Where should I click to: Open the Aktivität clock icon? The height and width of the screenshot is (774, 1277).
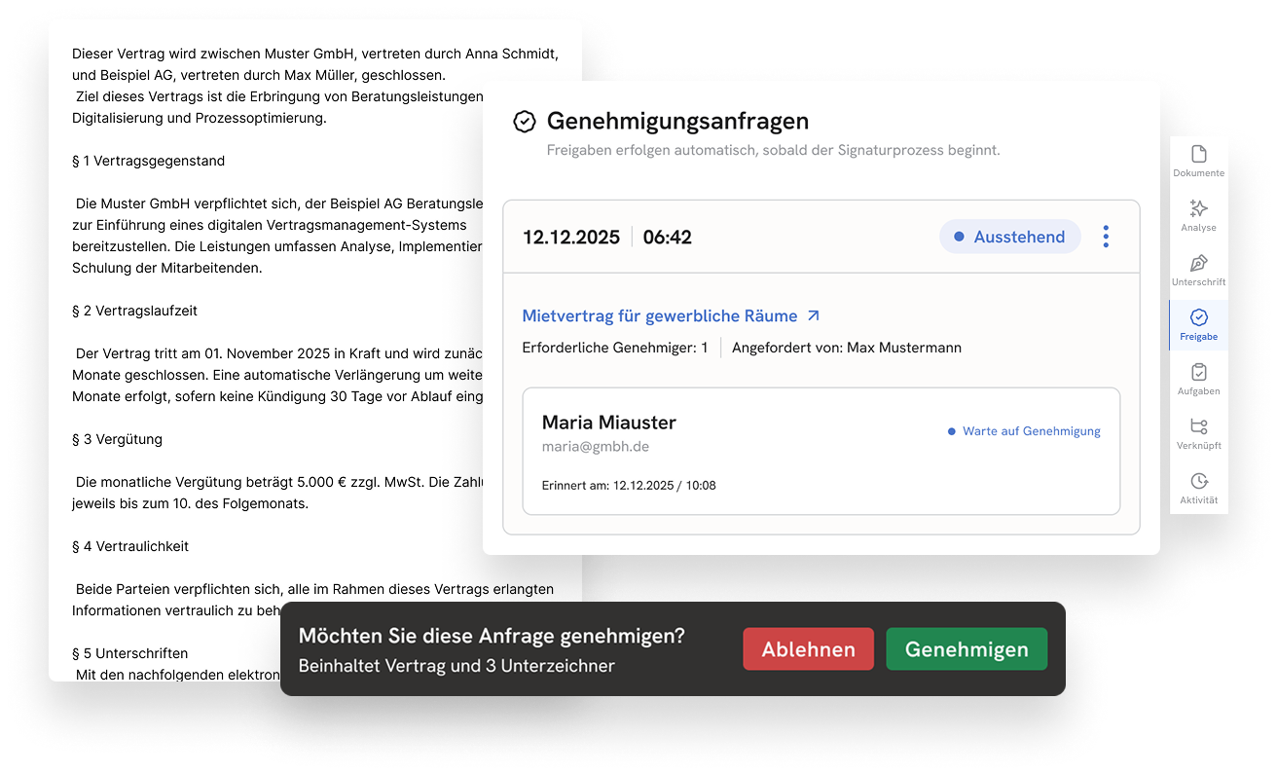pos(1198,481)
